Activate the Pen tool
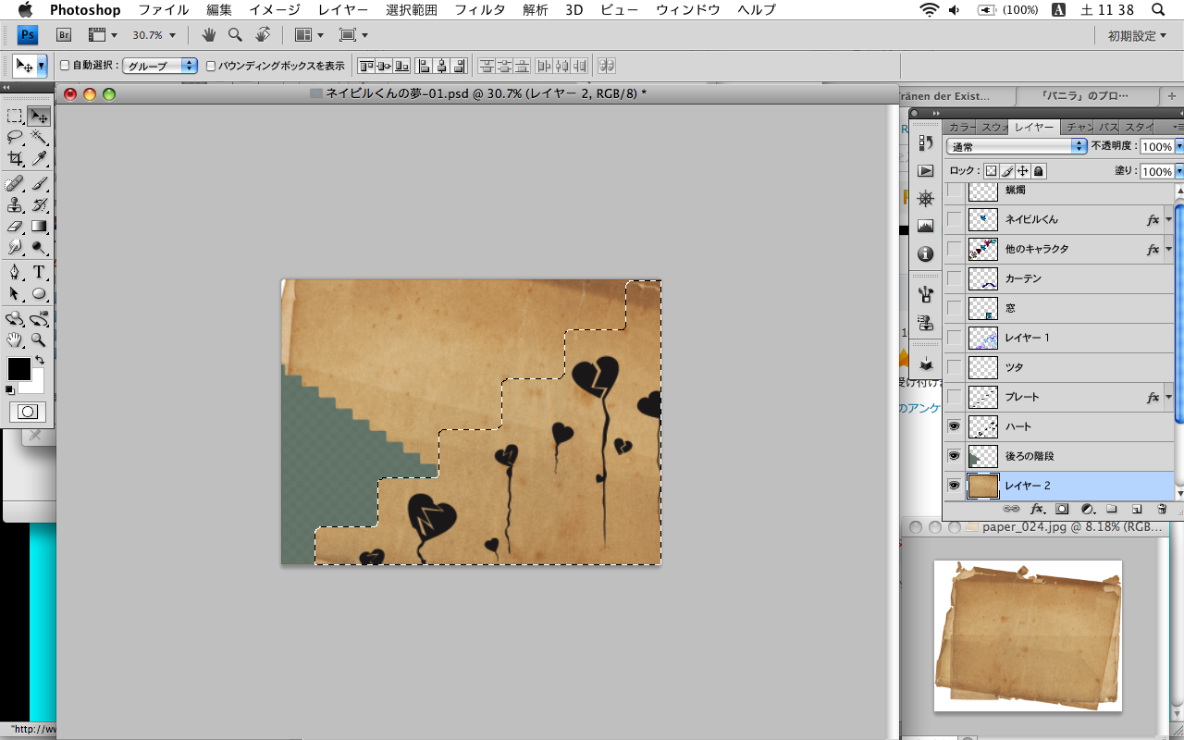This screenshot has height=740, width=1184. tap(15, 272)
